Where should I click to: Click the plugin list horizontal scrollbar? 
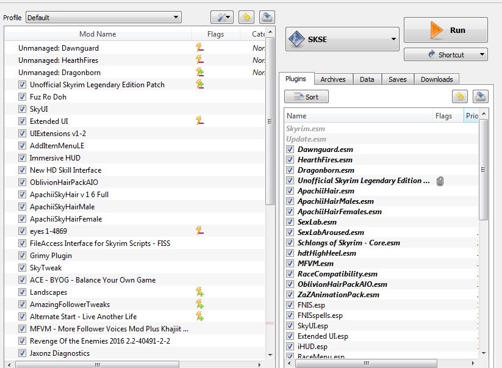(366, 363)
